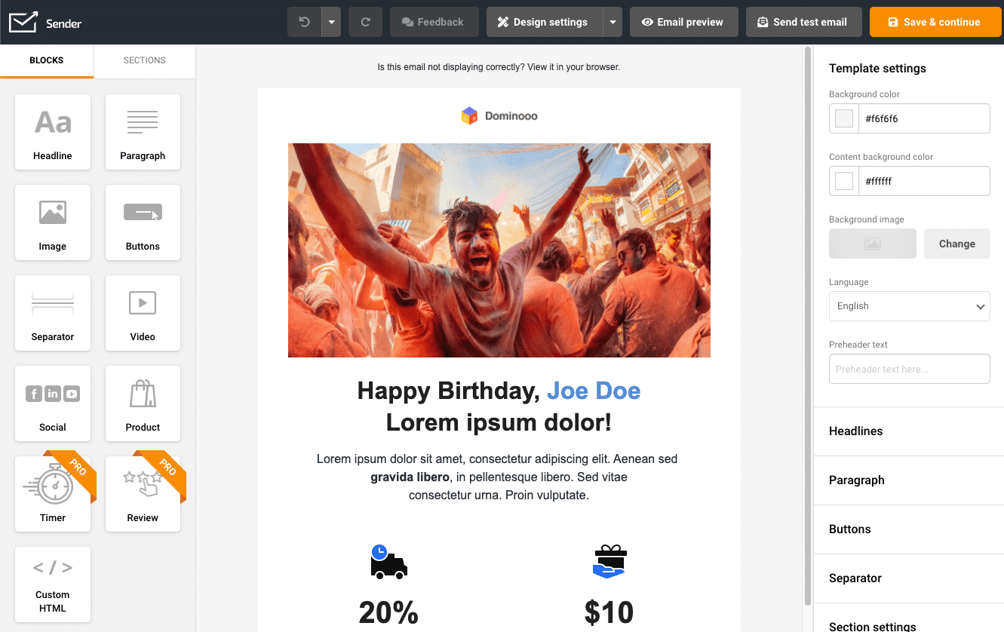The height and width of the screenshot is (632, 1004).
Task: Add a Custom HTML block
Action: (52, 584)
